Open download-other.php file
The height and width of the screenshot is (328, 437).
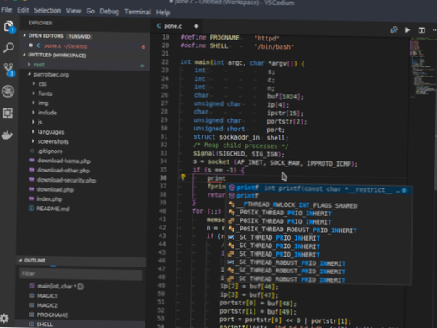(x=63, y=171)
